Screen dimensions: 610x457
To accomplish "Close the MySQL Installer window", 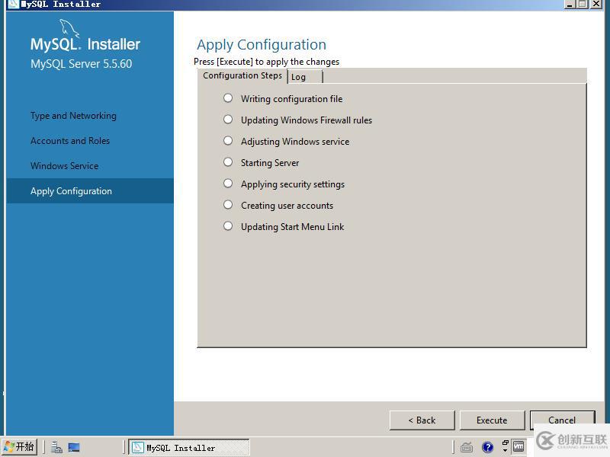I will coord(596,4).
